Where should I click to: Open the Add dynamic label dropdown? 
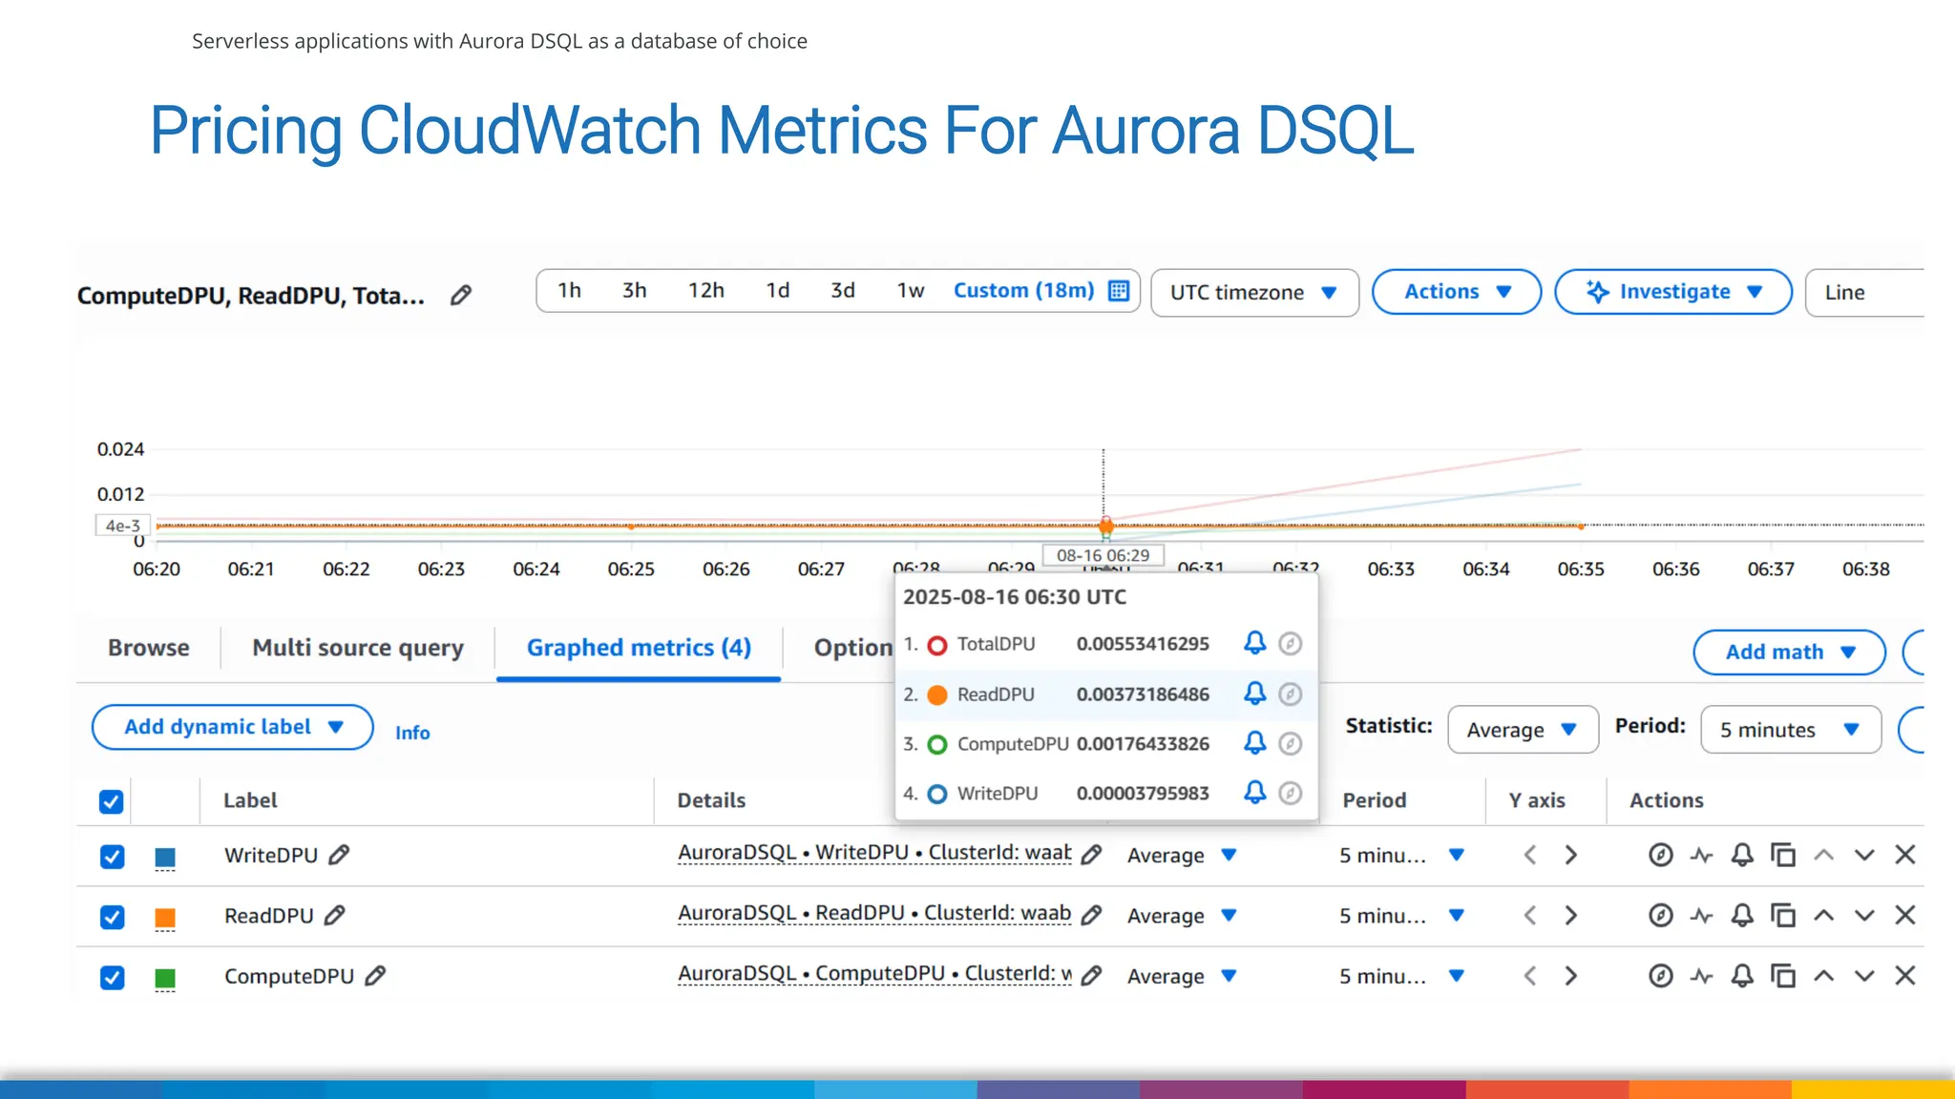pos(233,727)
